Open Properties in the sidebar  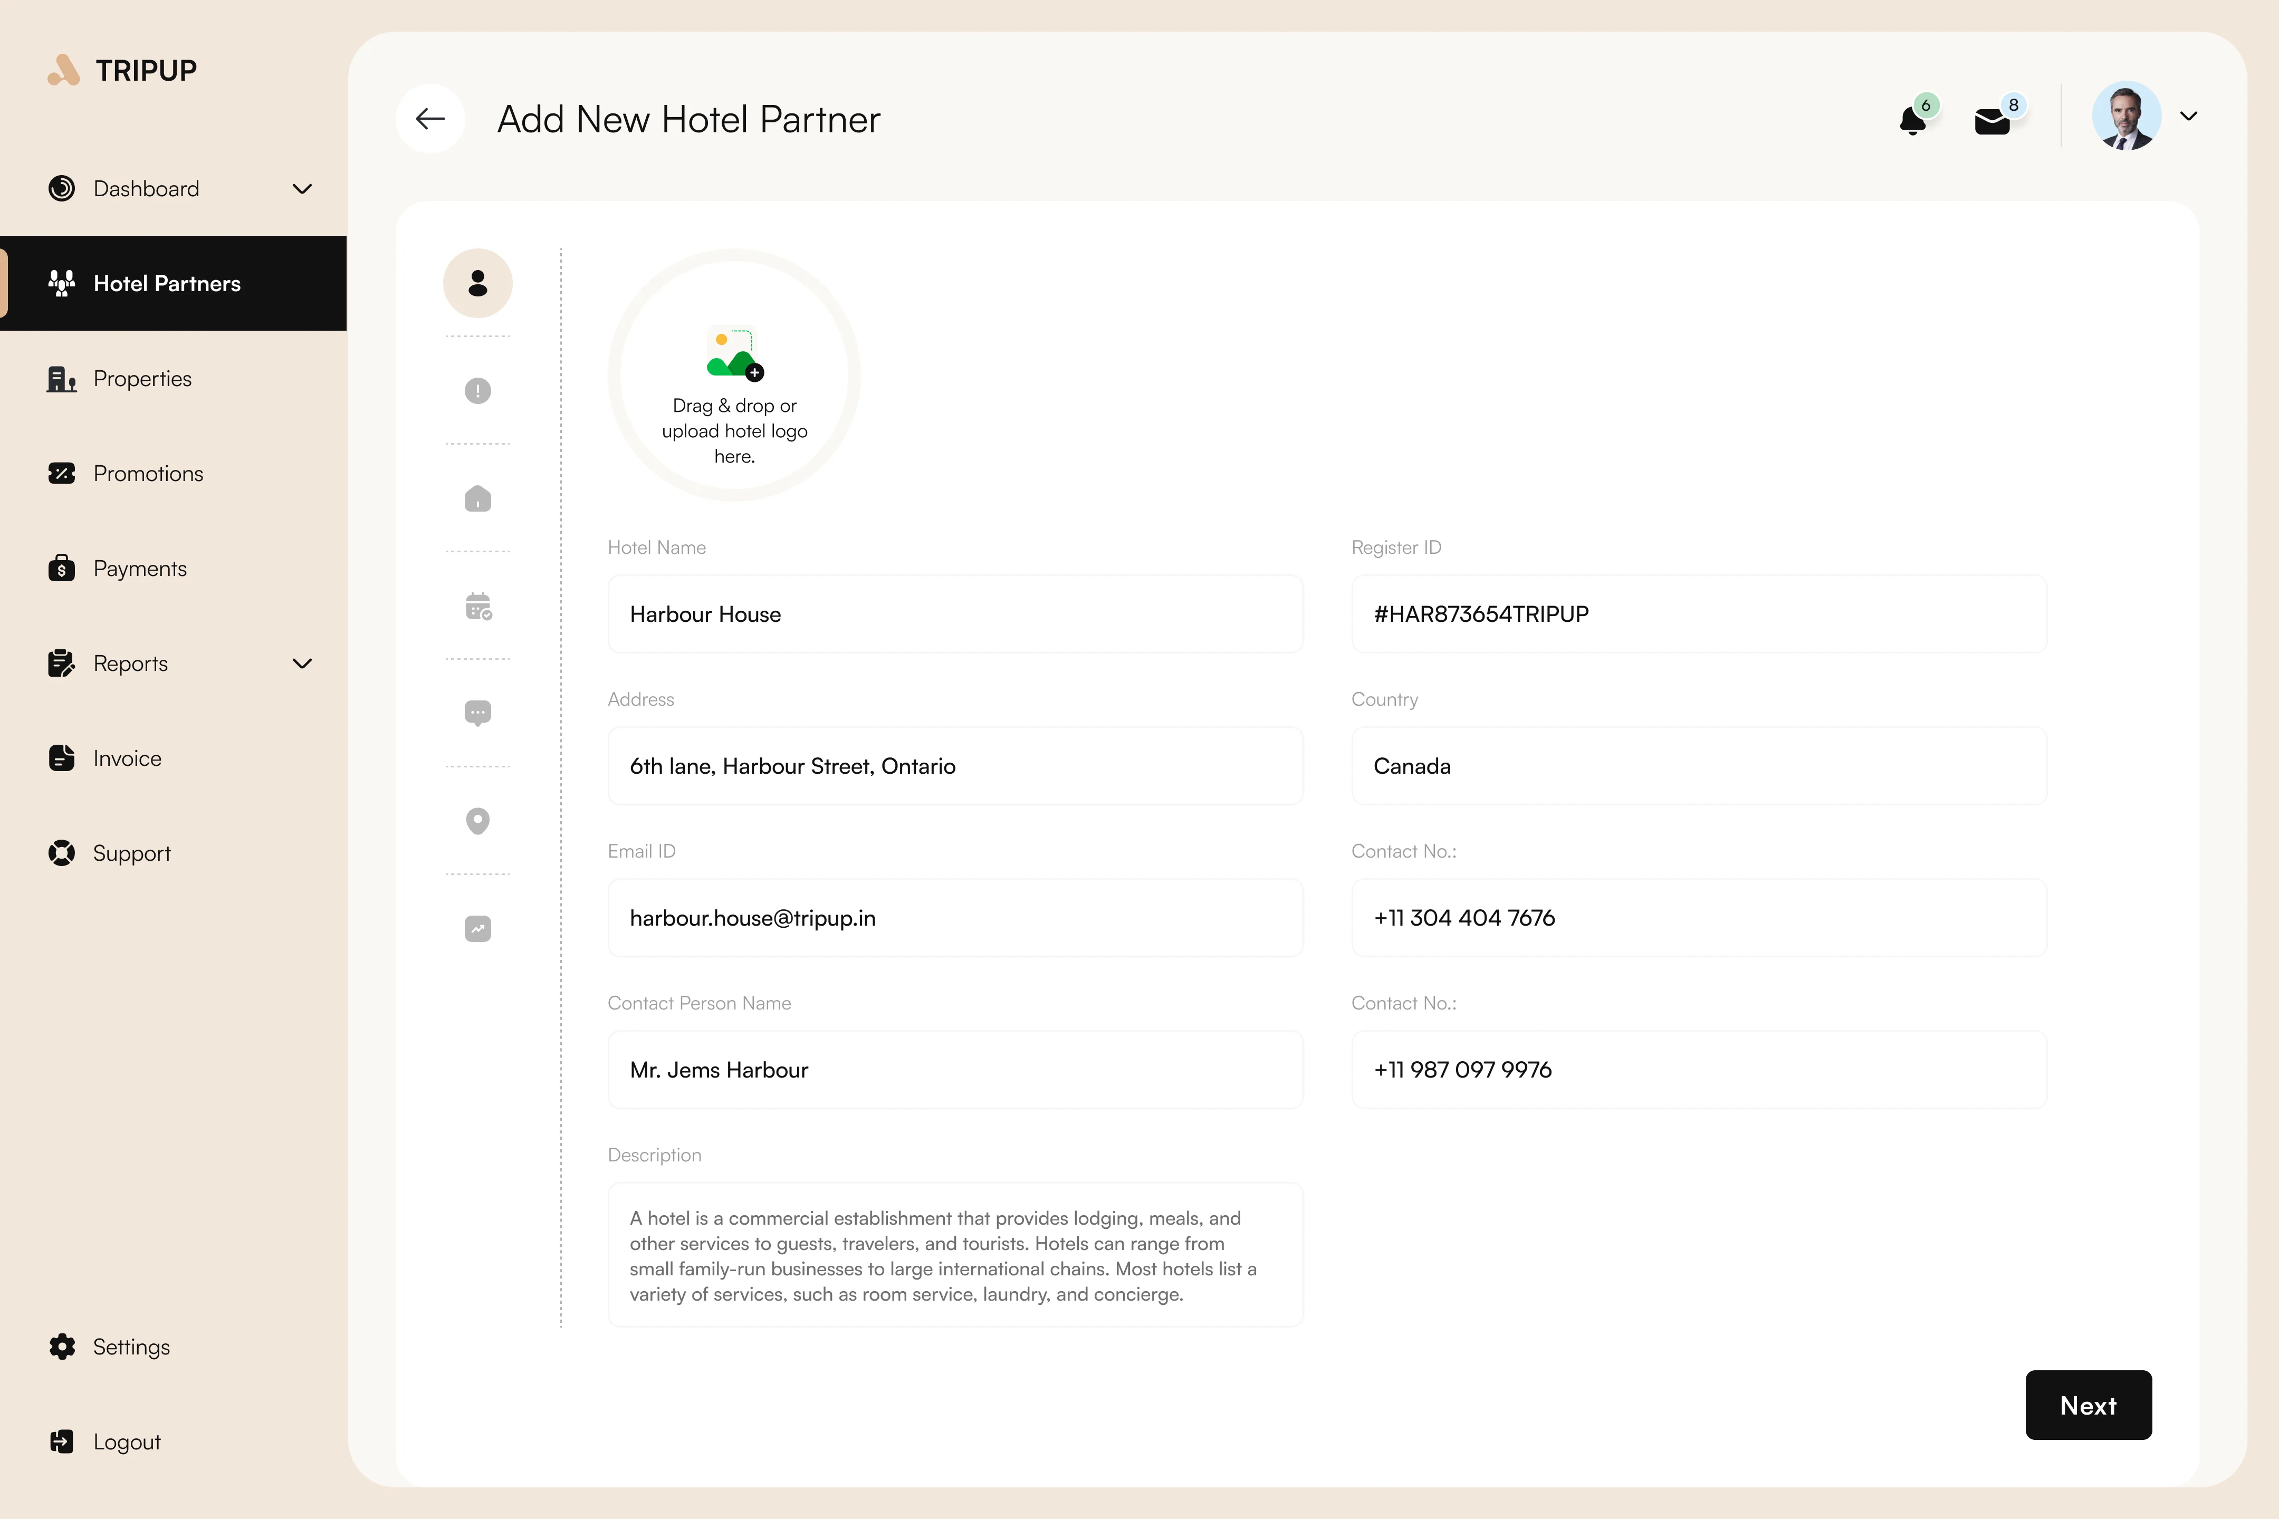tap(142, 379)
